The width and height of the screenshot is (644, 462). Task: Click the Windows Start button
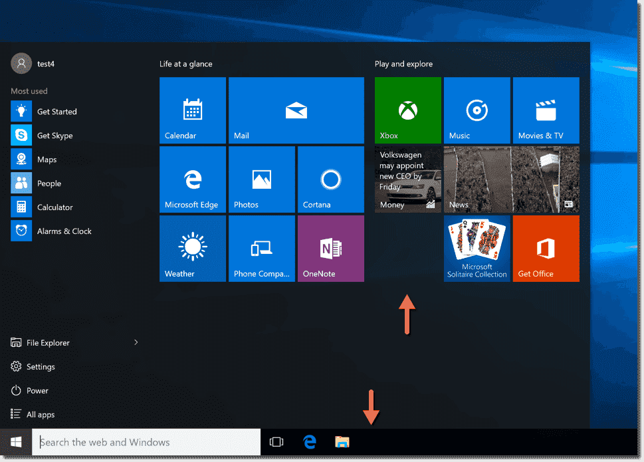[x=16, y=442]
